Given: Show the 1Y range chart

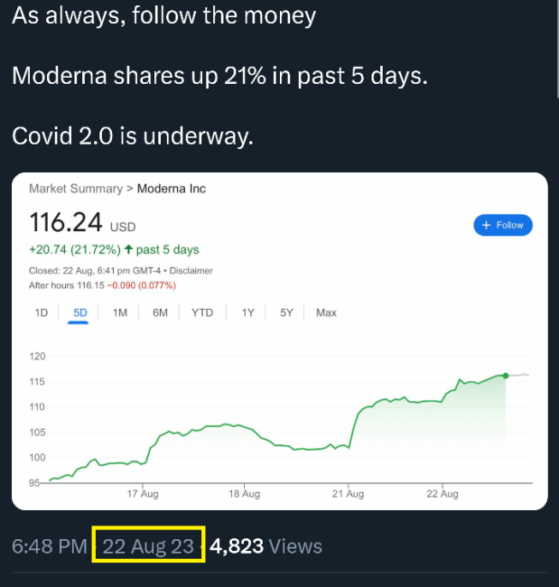Looking at the screenshot, I should 247,312.
